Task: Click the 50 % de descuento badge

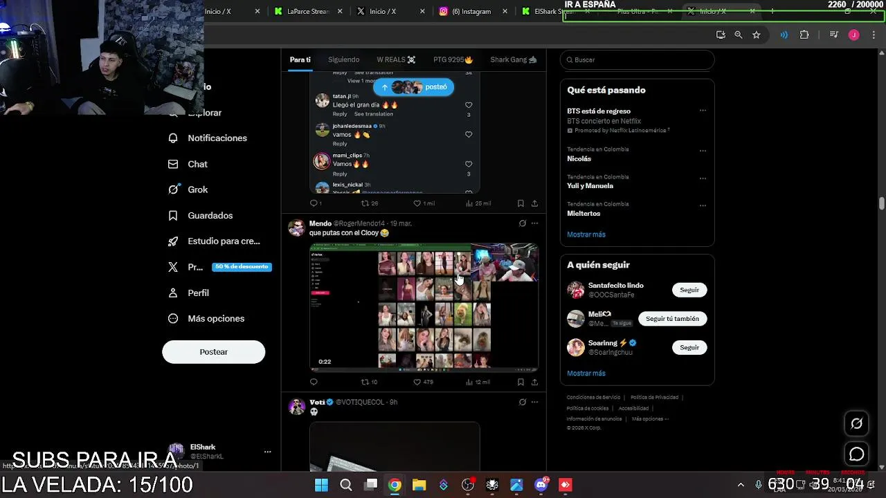Action: coord(242,267)
